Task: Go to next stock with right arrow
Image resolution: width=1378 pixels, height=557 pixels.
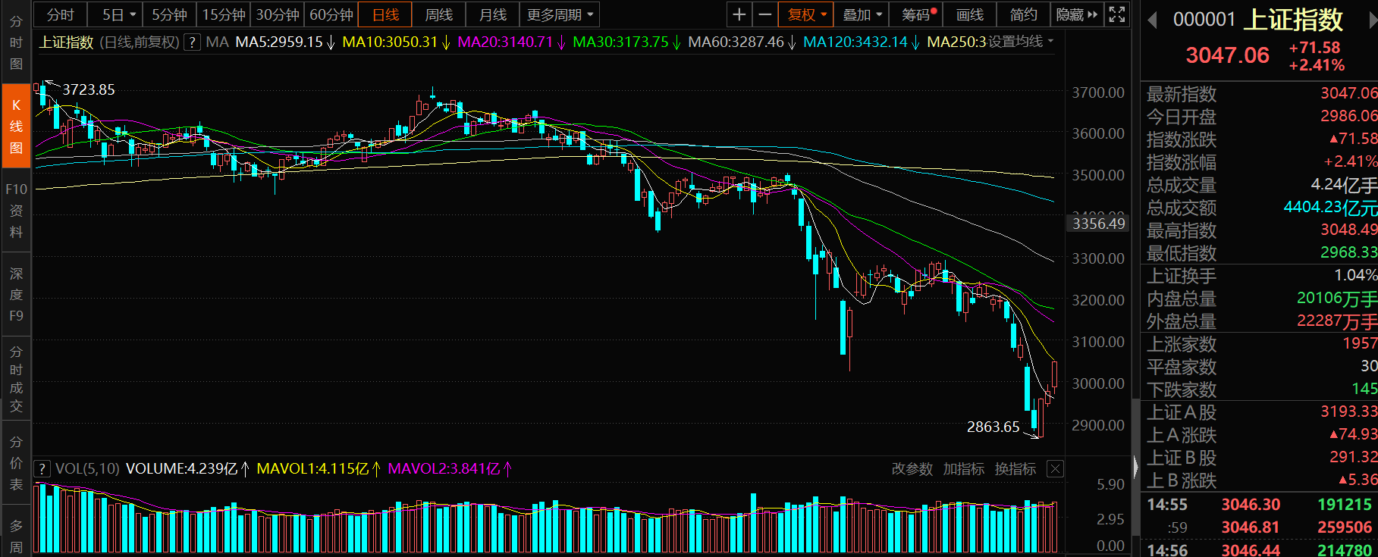Action: [1373, 20]
